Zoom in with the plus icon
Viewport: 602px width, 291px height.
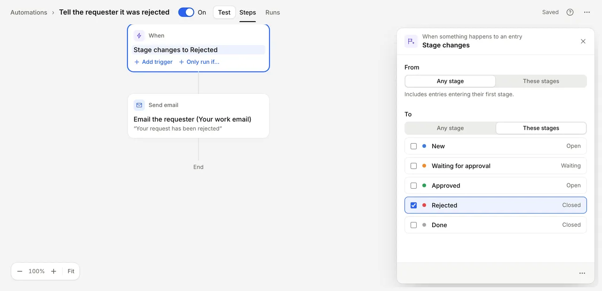click(x=54, y=271)
